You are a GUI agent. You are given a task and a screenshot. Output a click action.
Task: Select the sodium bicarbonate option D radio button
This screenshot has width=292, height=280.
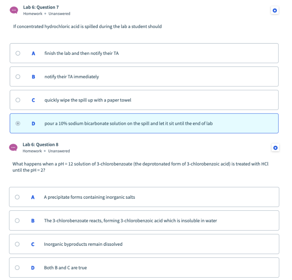[18, 123]
